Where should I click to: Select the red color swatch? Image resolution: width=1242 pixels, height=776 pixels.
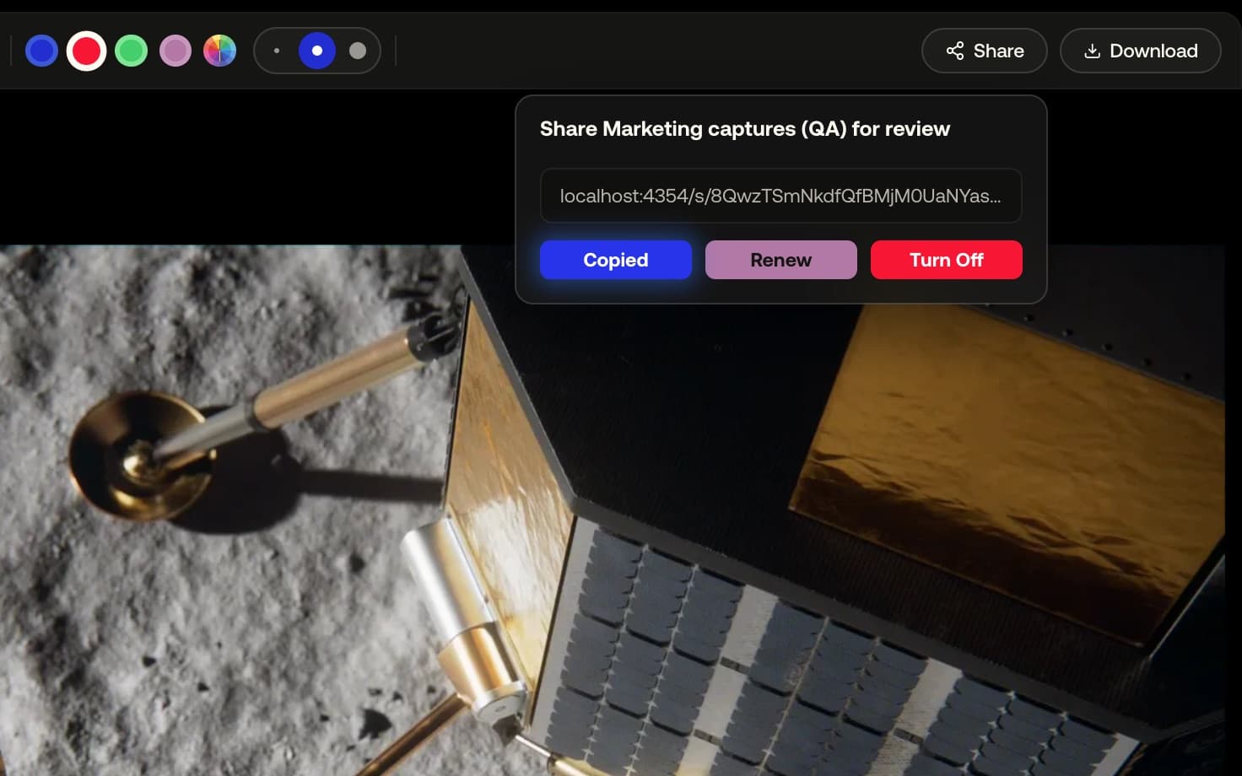[x=86, y=51]
